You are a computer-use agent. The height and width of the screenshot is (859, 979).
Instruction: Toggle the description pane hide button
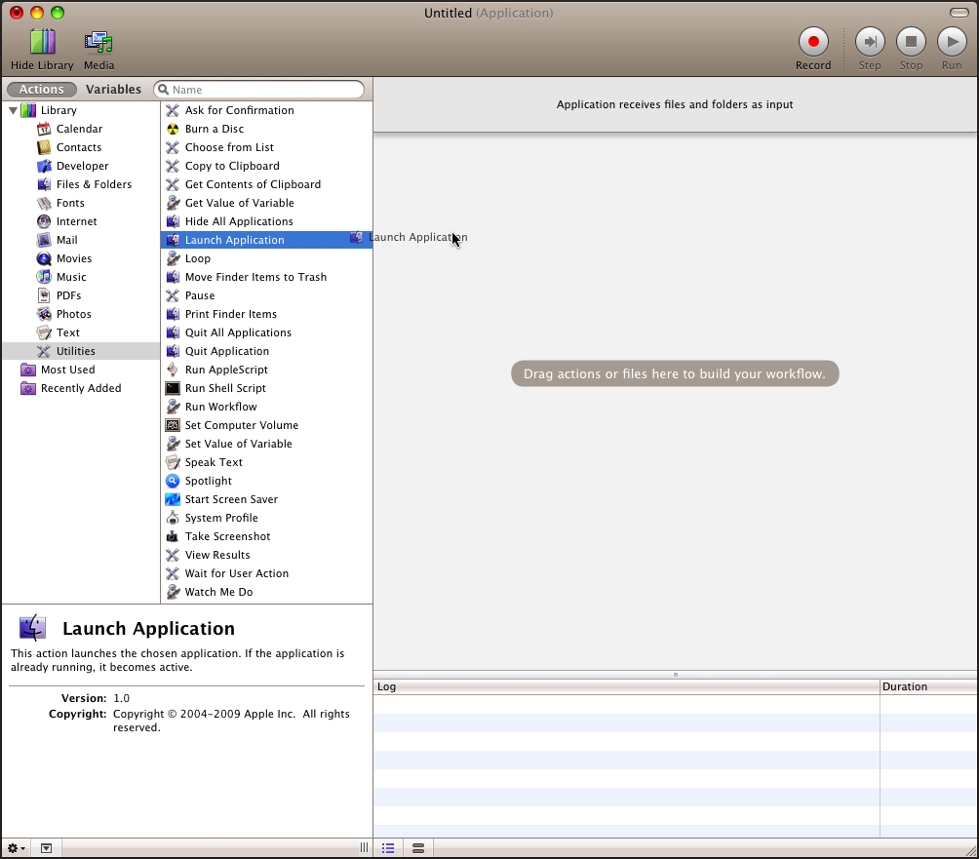click(46, 849)
